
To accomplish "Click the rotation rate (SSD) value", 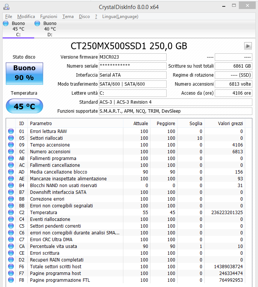I will (234, 75).
